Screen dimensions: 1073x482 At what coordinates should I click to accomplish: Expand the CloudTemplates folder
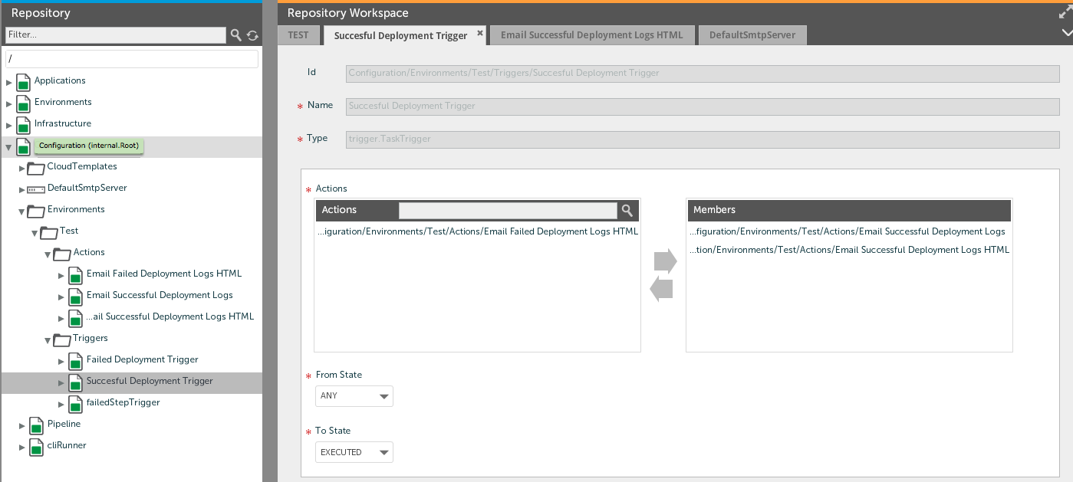tap(22, 168)
